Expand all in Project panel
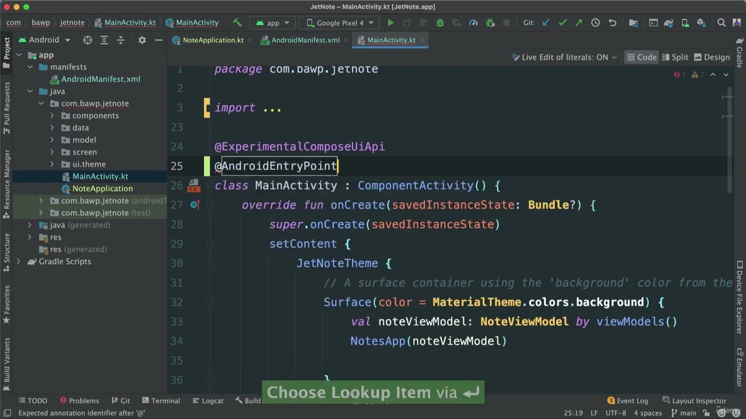 pyautogui.click(x=104, y=40)
